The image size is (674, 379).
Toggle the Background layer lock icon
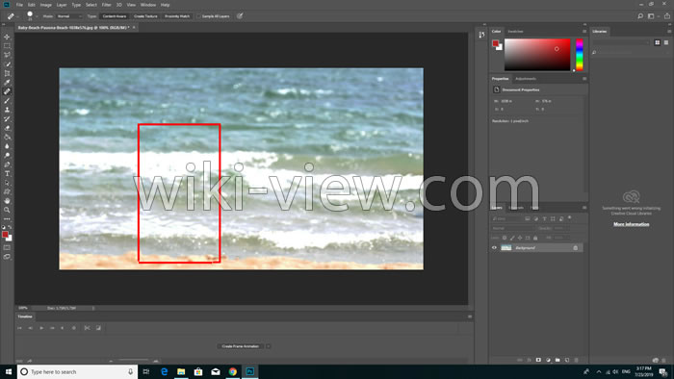click(575, 247)
